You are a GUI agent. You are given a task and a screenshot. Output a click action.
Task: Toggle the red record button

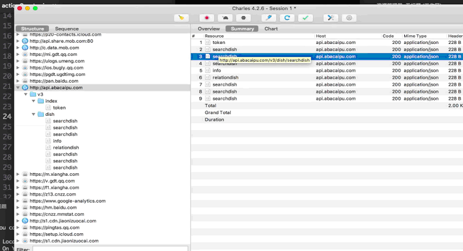207,18
